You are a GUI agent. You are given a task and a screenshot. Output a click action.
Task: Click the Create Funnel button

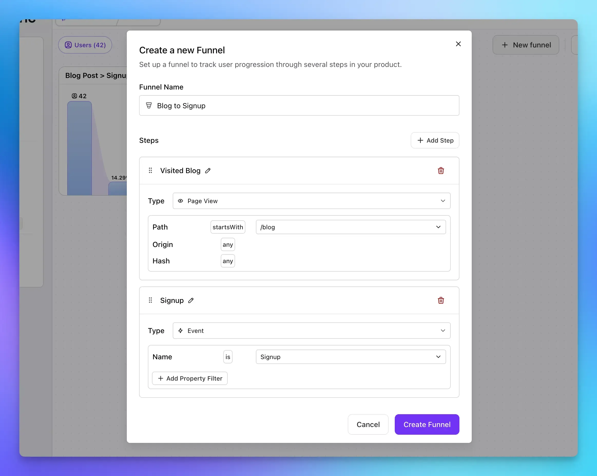(x=427, y=424)
